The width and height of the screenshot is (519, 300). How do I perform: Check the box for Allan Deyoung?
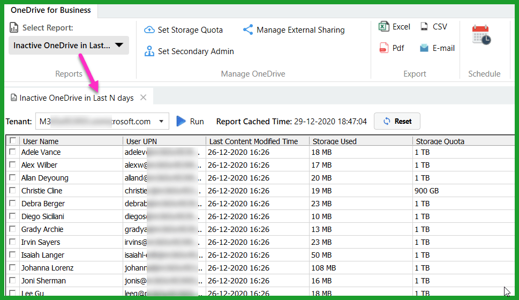12,177
